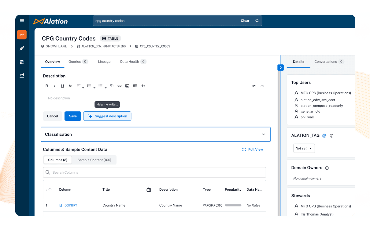Switch to the Lineage tab

104,62
